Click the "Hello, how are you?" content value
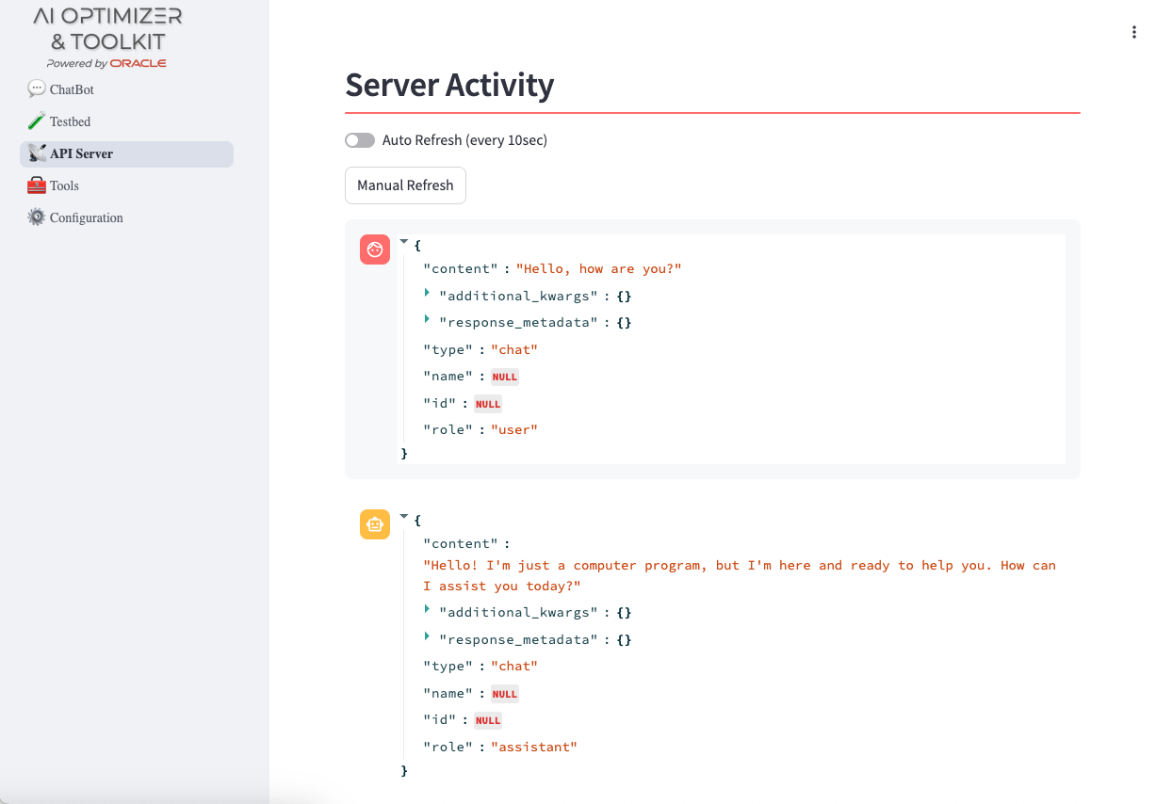 click(597, 269)
